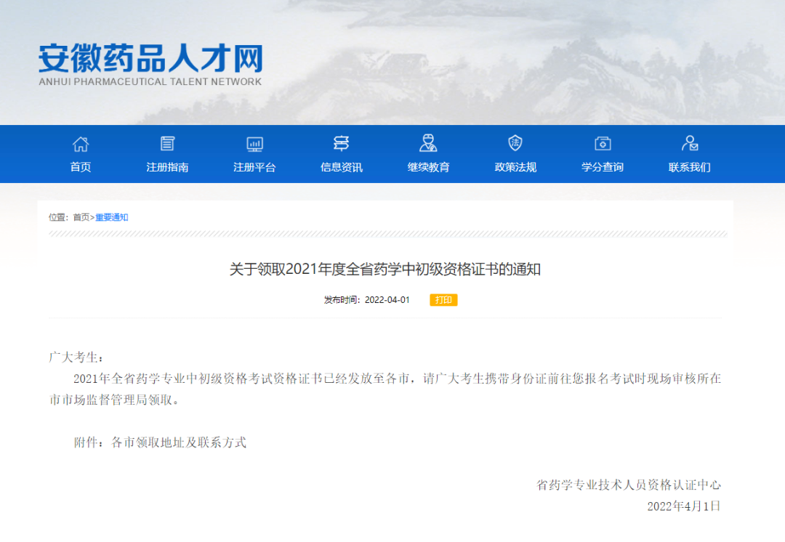Open 继续教育 menu item
This screenshot has height=542, width=785.
429,167
